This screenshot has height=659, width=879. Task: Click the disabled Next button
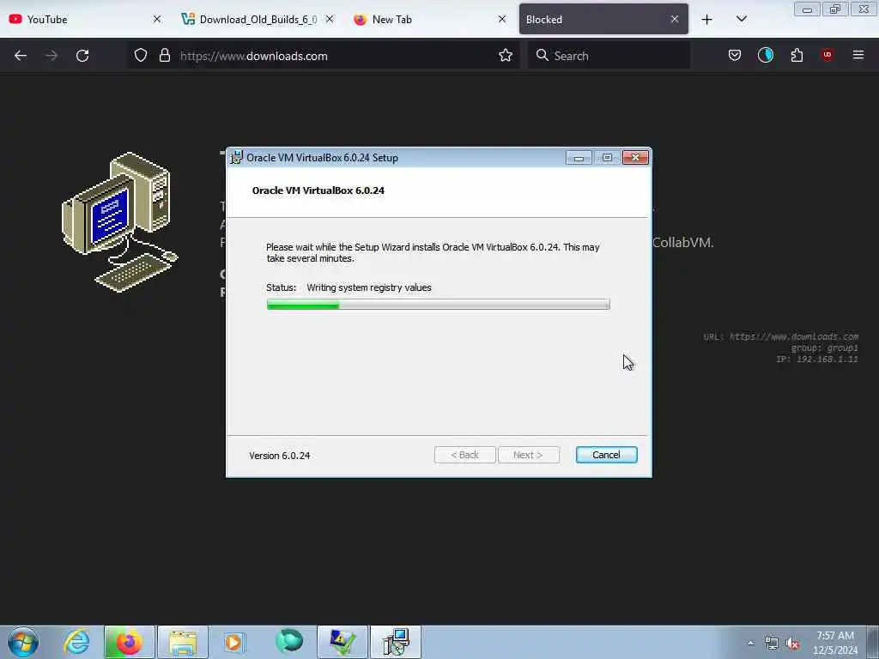(529, 455)
